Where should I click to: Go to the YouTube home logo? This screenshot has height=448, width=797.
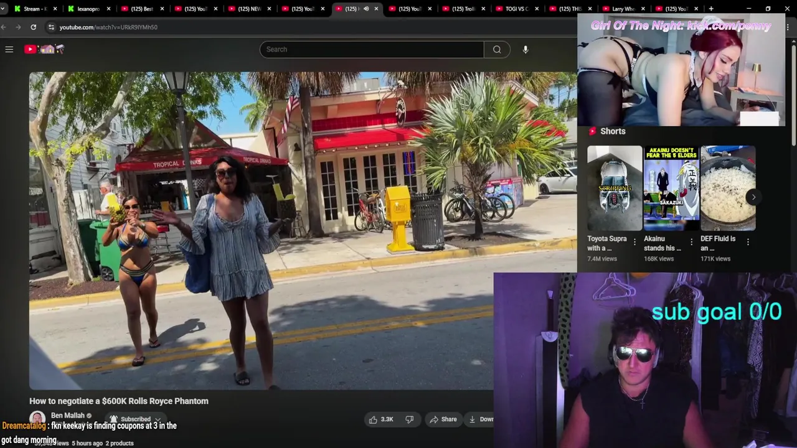tap(44, 49)
